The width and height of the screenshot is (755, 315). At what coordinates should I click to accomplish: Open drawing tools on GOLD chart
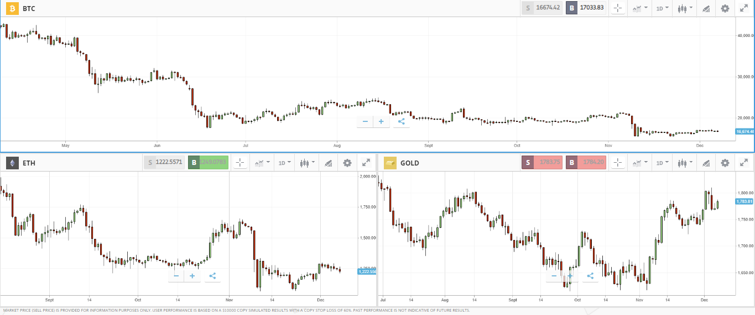pos(706,163)
